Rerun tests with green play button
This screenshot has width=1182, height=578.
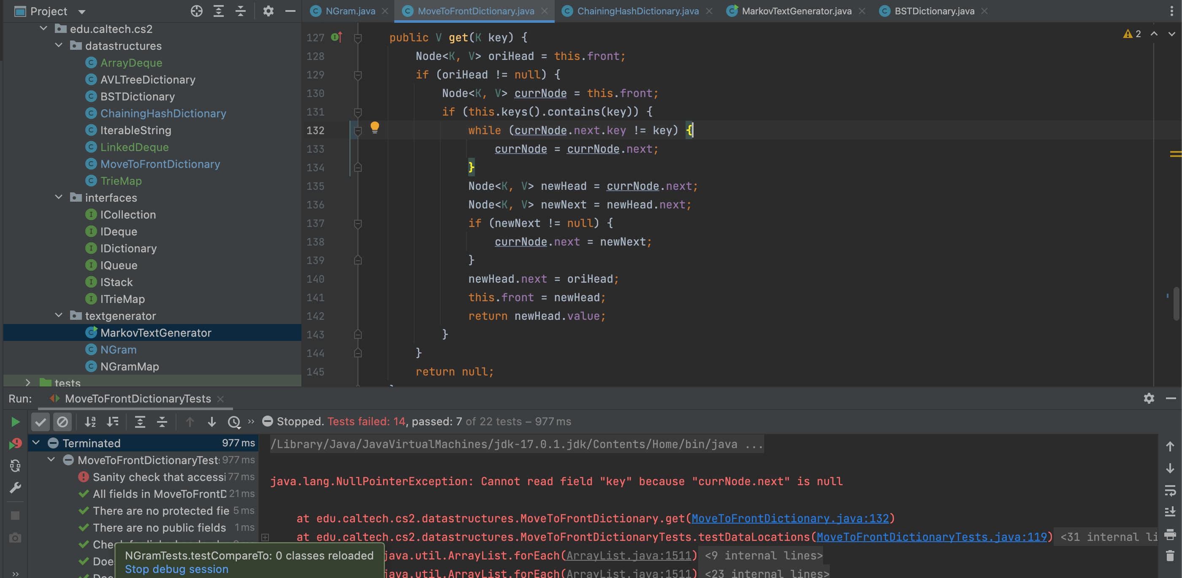point(15,421)
